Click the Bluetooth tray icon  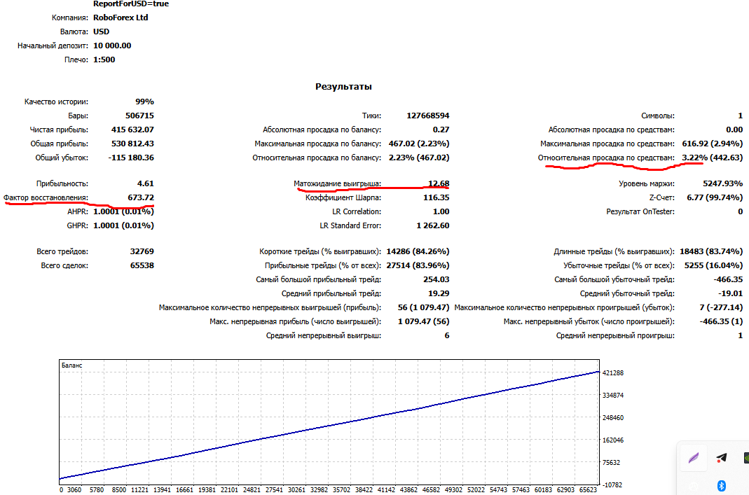point(721,485)
